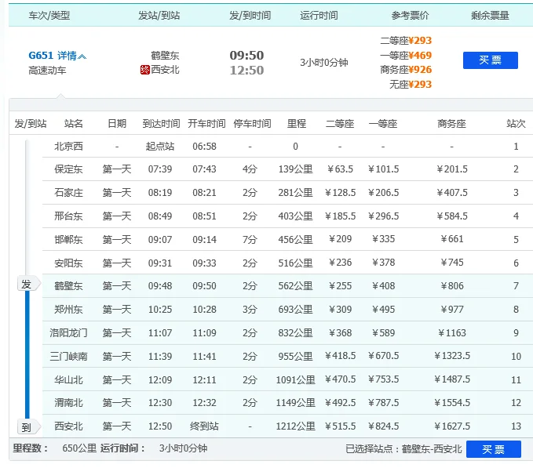The image size is (533, 468).
Task: Click 运行时间 column header
Action: [319, 16]
